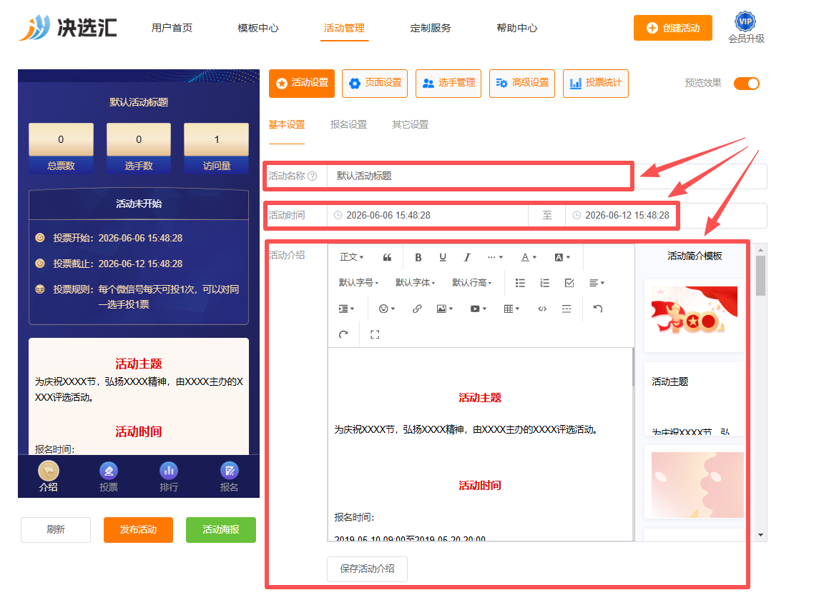Viewport: 829px width, 600px height.
Task: Toggle underline formatting in editor
Action: pyautogui.click(x=443, y=257)
